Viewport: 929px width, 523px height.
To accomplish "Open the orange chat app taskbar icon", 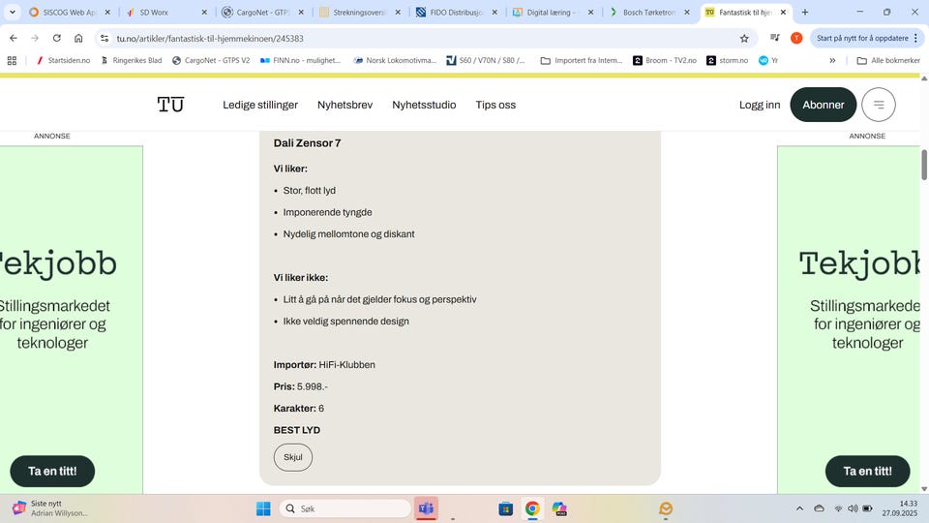I will (666, 508).
